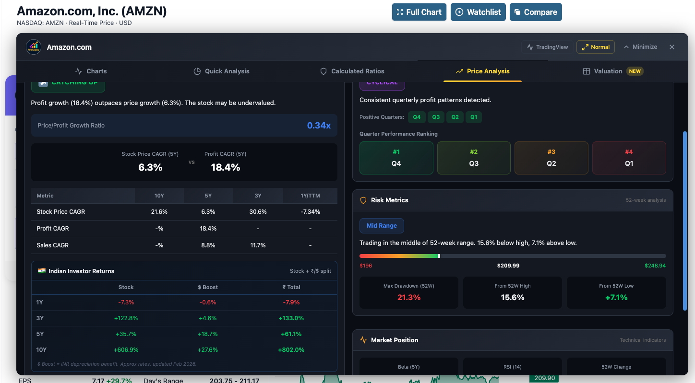The width and height of the screenshot is (695, 383).
Task: Click the Compare button
Action: [x=536, y=12]
